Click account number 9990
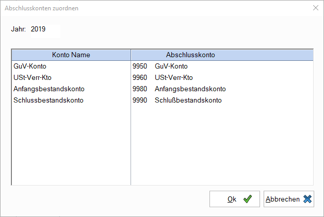324x217 pixels. tap(140, 101)
